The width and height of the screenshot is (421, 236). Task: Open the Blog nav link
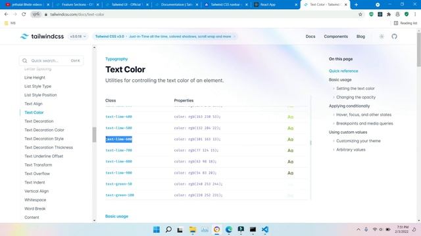(360, 37)
